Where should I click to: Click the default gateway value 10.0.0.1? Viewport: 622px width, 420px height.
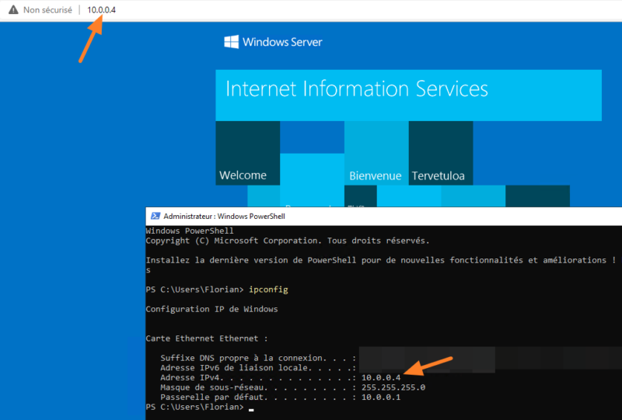381,397
